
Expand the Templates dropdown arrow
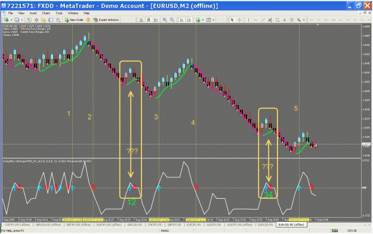point(214,20)
